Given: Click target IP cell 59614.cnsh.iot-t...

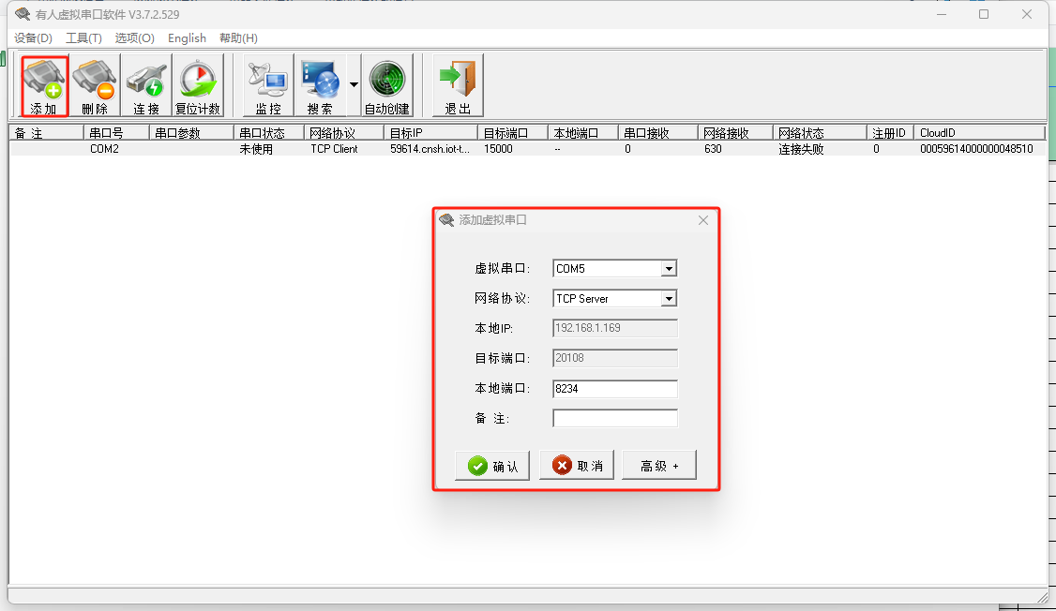Looking at the screenshot, I should 430,149.
